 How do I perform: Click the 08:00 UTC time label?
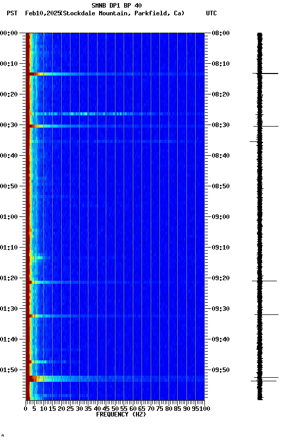(221, 33)
